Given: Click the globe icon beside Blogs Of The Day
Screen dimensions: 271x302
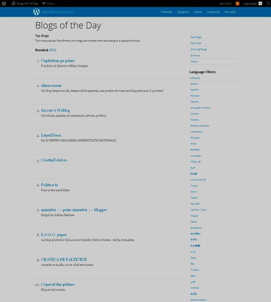Looking at the screenshot, I should 13,4.
